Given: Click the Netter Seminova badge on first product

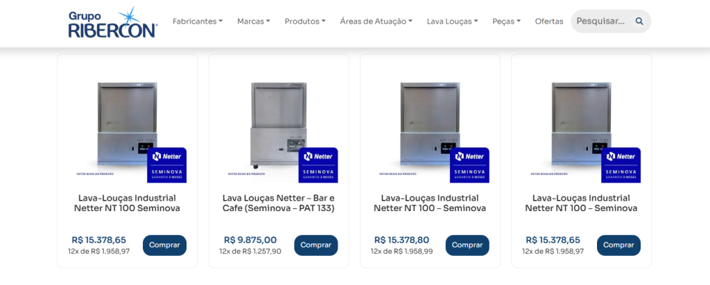Looking at the screenshot, I should pyautogui.click(x=166, y=165).
